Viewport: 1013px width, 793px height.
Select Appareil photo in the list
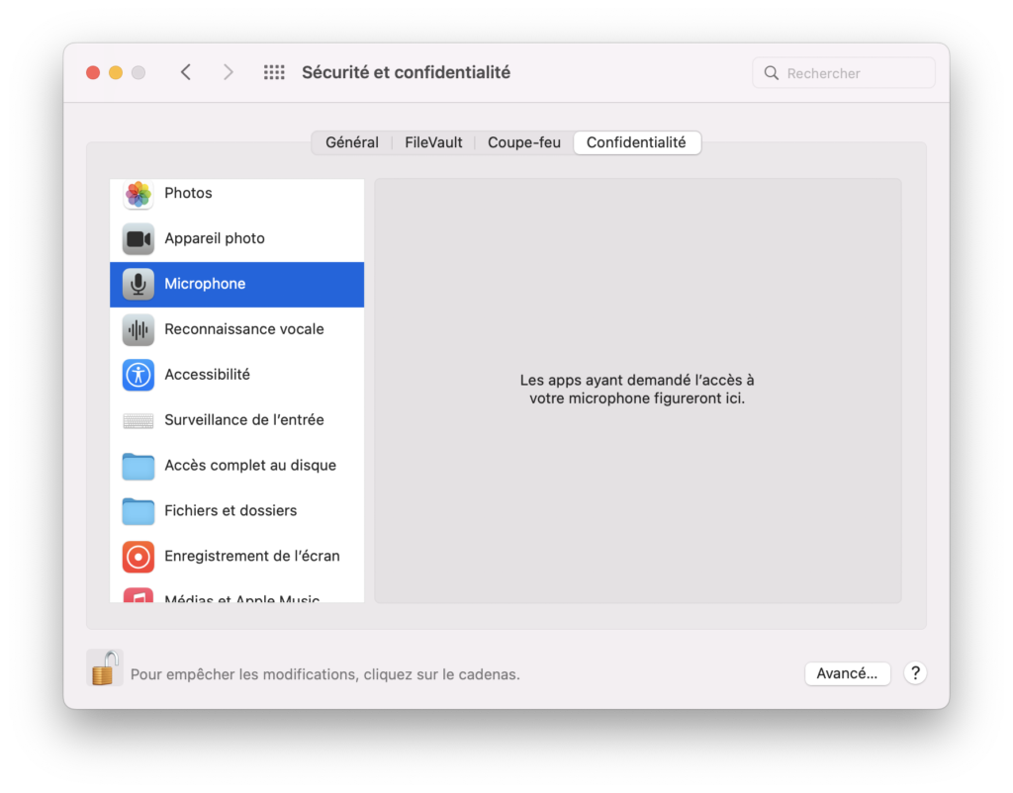237,239
